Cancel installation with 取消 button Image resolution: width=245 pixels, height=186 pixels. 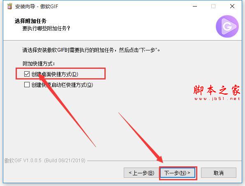(219, 172)
